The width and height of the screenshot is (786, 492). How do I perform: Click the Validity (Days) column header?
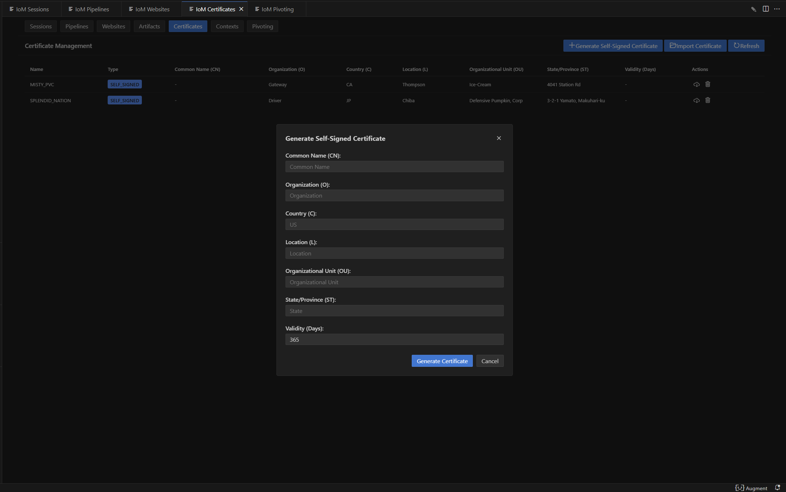(640, 69)
